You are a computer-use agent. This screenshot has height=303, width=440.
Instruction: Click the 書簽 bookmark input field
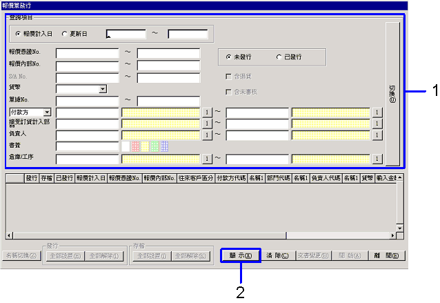click(x=88, y=146)
